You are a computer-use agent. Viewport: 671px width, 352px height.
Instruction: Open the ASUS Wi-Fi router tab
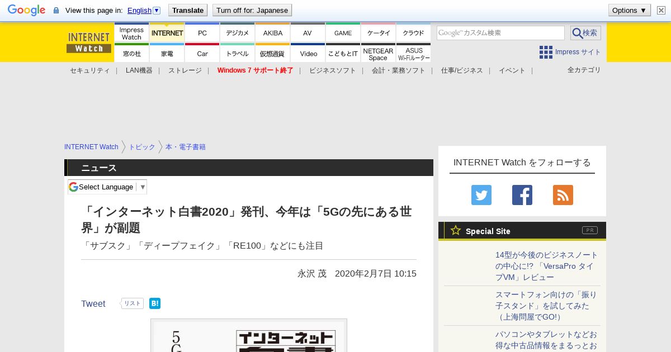tap(414, 53)
